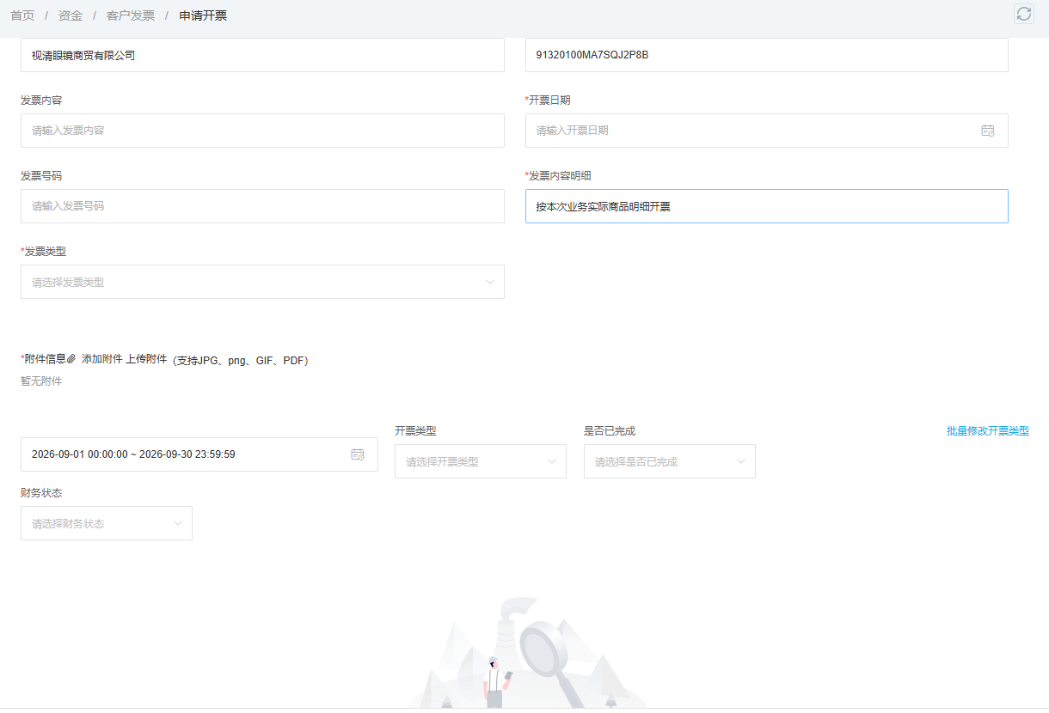Click the calendar icon in date range field
The height and width of the screenshot is (713, 1049).
[x=358, y=454]
